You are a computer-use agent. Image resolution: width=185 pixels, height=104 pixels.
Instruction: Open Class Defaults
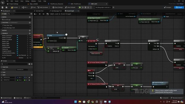point(70,8)
